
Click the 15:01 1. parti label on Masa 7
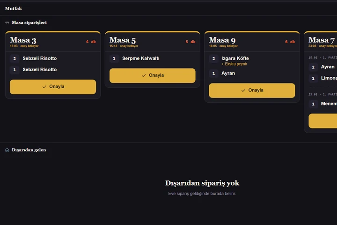[x=322, y=58]
